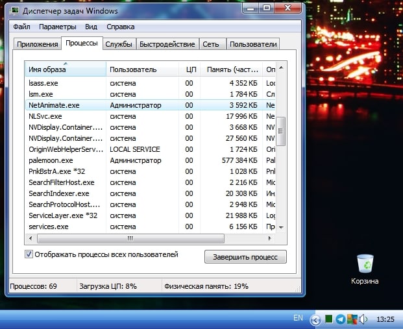Screen dimensions: 403x329
Task: Select NVDisplay.Container with 27 560 КБ
Action: click(151, 138)
